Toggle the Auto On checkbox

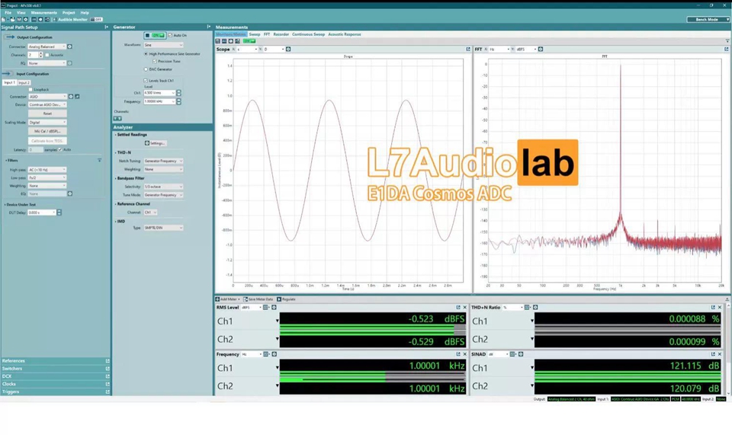170,35
